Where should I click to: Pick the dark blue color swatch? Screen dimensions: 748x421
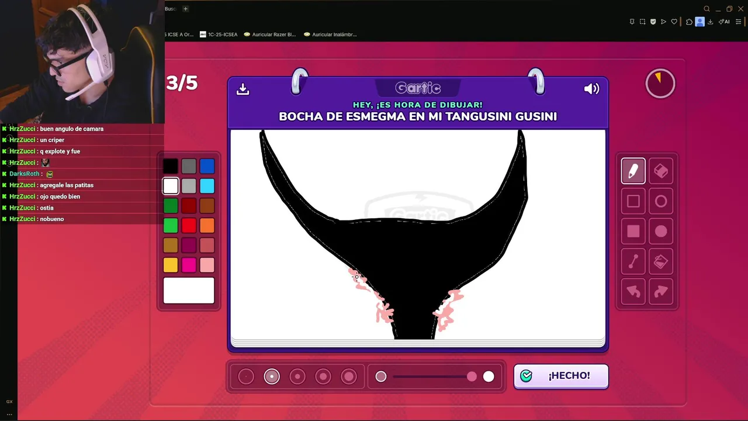pos(207,166)
